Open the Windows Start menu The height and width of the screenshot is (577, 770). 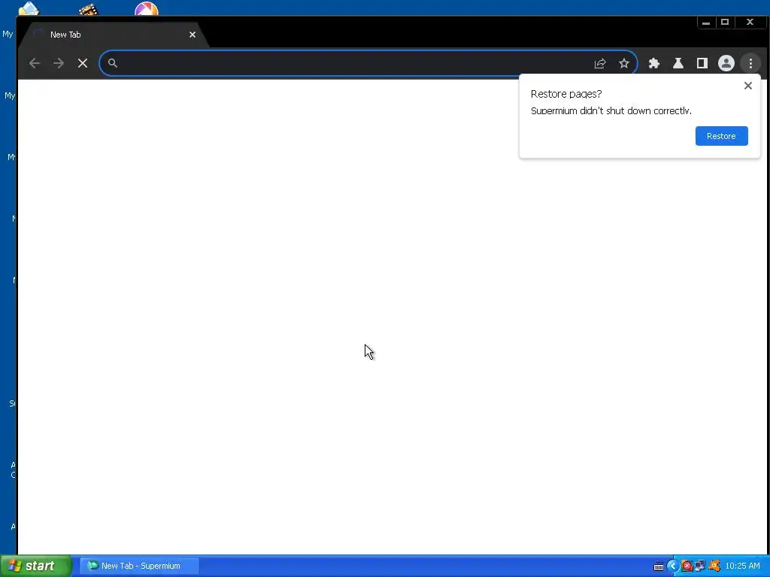tap(36, 566)
